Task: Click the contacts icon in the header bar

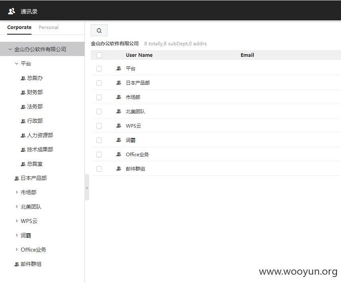Action: [12, 11]
